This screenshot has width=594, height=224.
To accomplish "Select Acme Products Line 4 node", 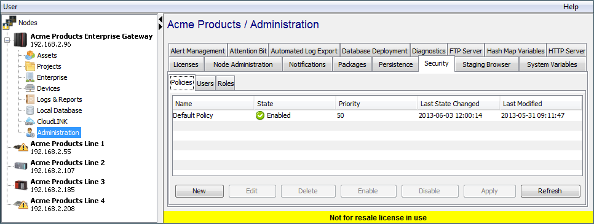I will 68,204.
